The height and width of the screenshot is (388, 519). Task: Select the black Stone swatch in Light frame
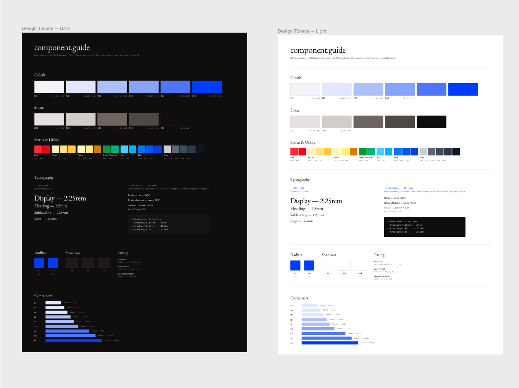[431, 122]
